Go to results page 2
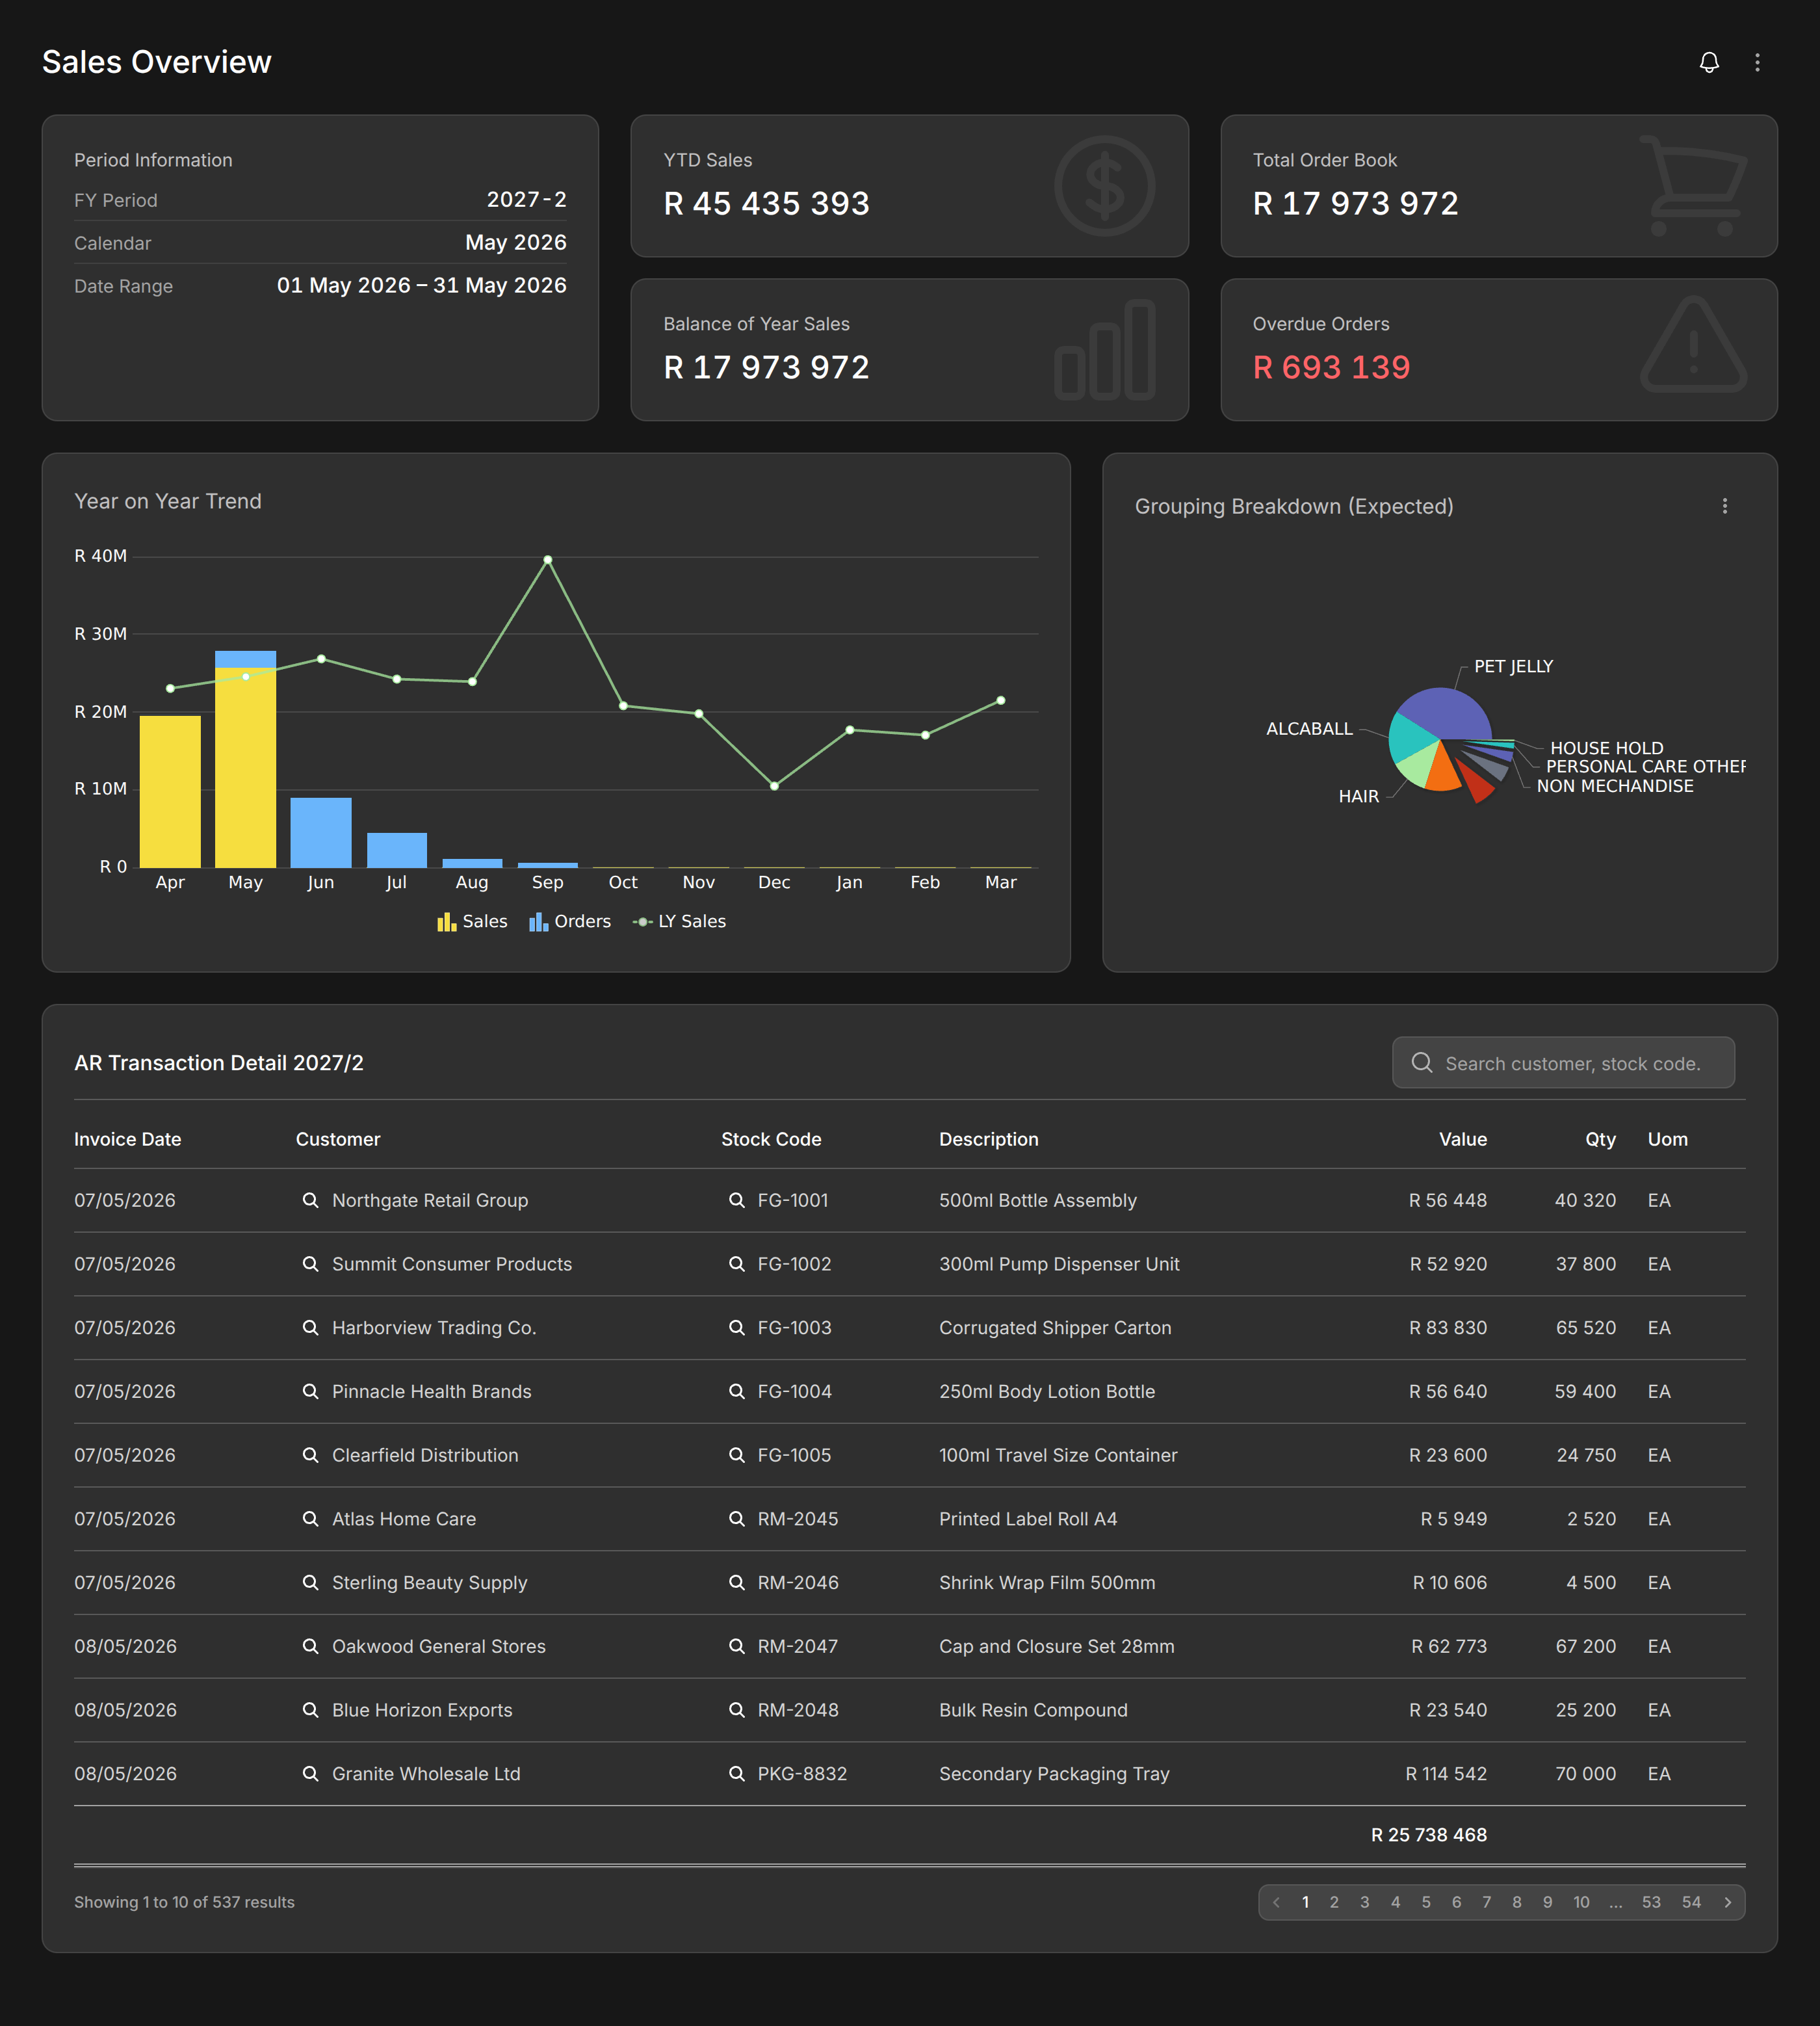This screenshot has width=1820, height=2026. click(1334, 1902)
